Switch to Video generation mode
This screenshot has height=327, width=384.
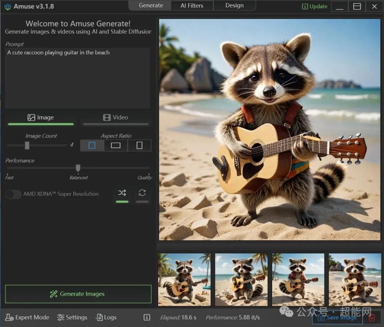pos(116,118)
